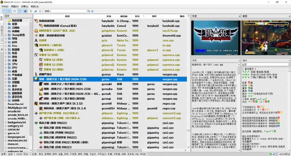Close the 截图 panel

click(x=289, y=16)
